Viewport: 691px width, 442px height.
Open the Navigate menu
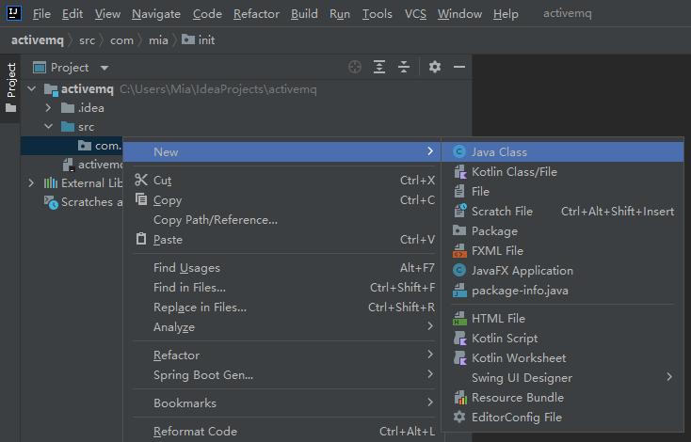click(156, 14)
